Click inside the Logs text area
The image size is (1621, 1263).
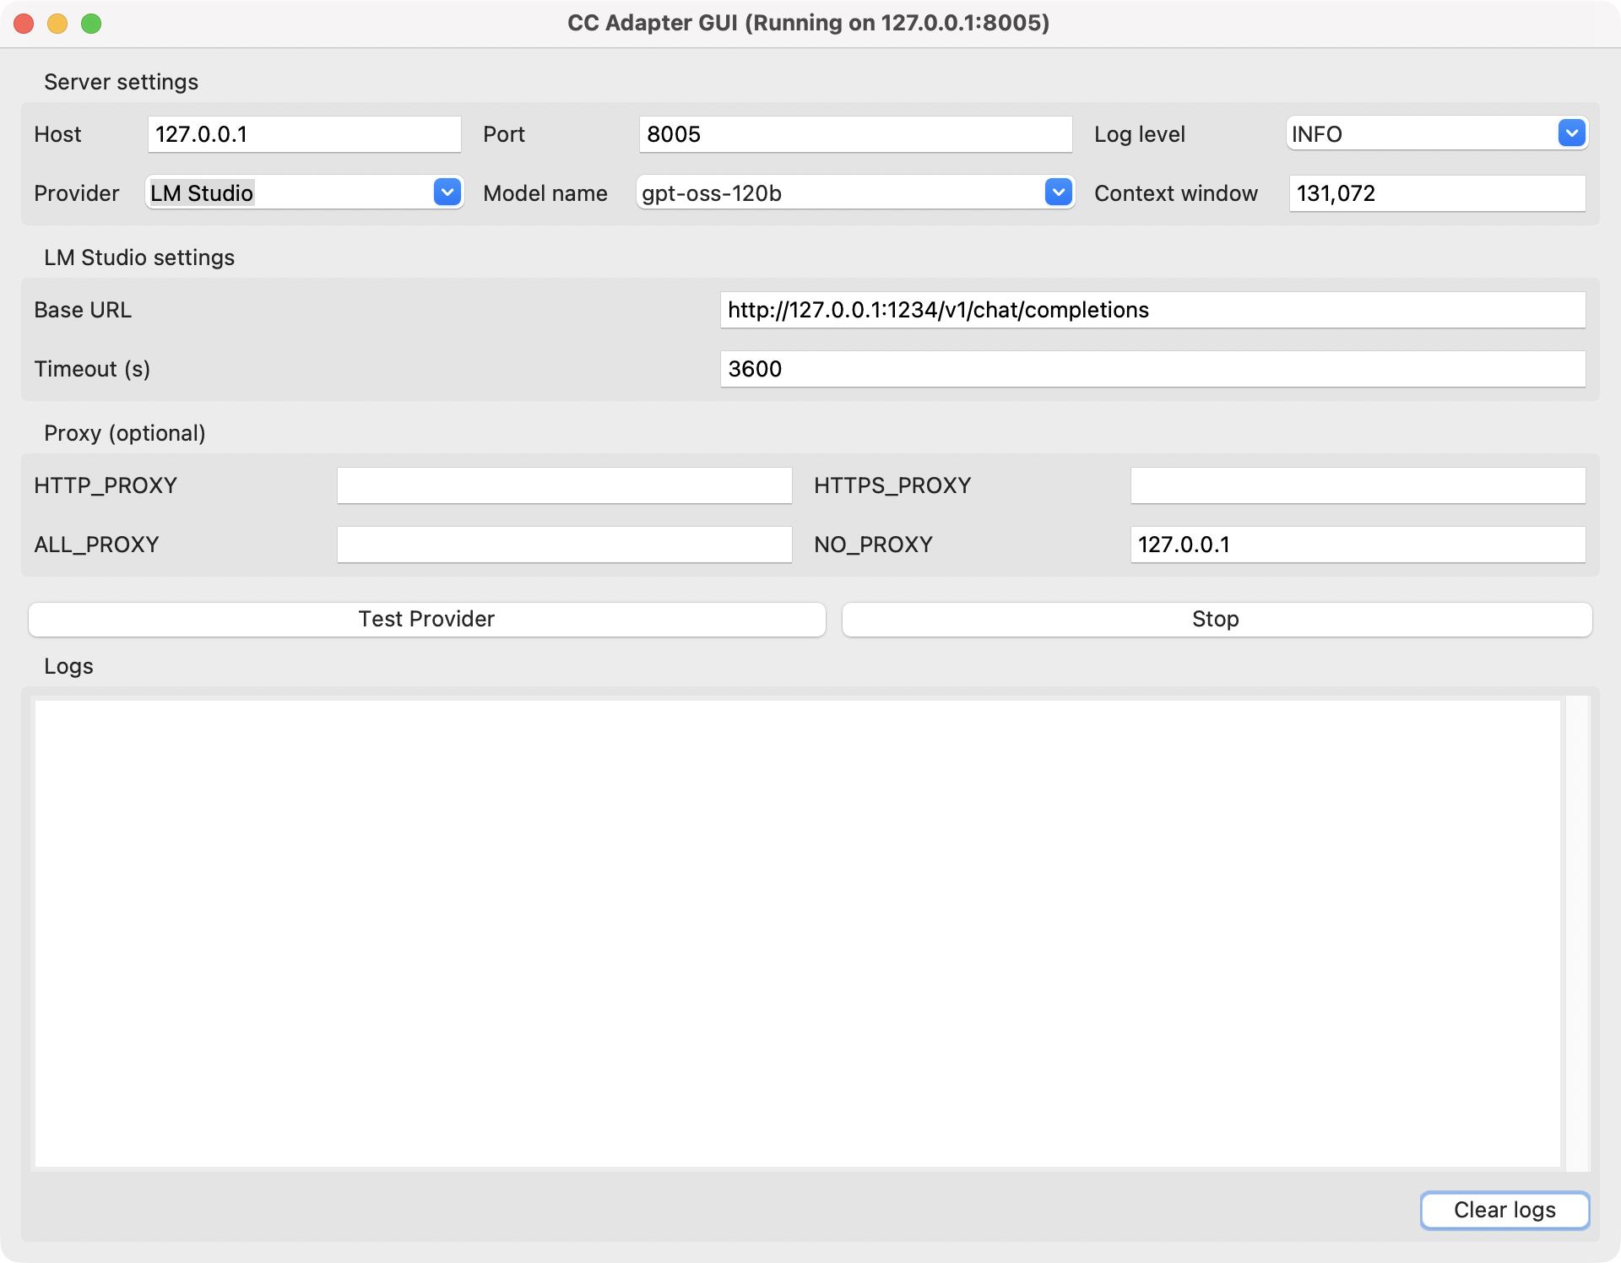pos(797,933)
